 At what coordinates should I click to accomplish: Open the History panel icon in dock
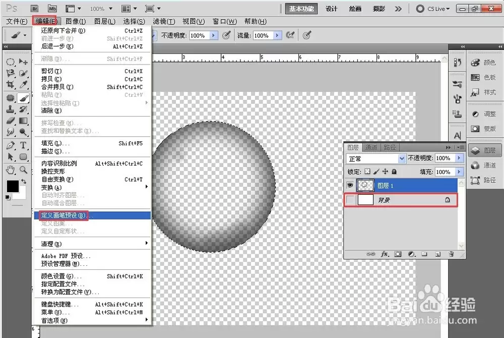click(x=458, y=62)
